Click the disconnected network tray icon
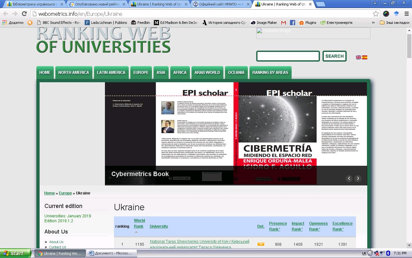This screenshot has width=412, height=258. [x=376, y=253]
